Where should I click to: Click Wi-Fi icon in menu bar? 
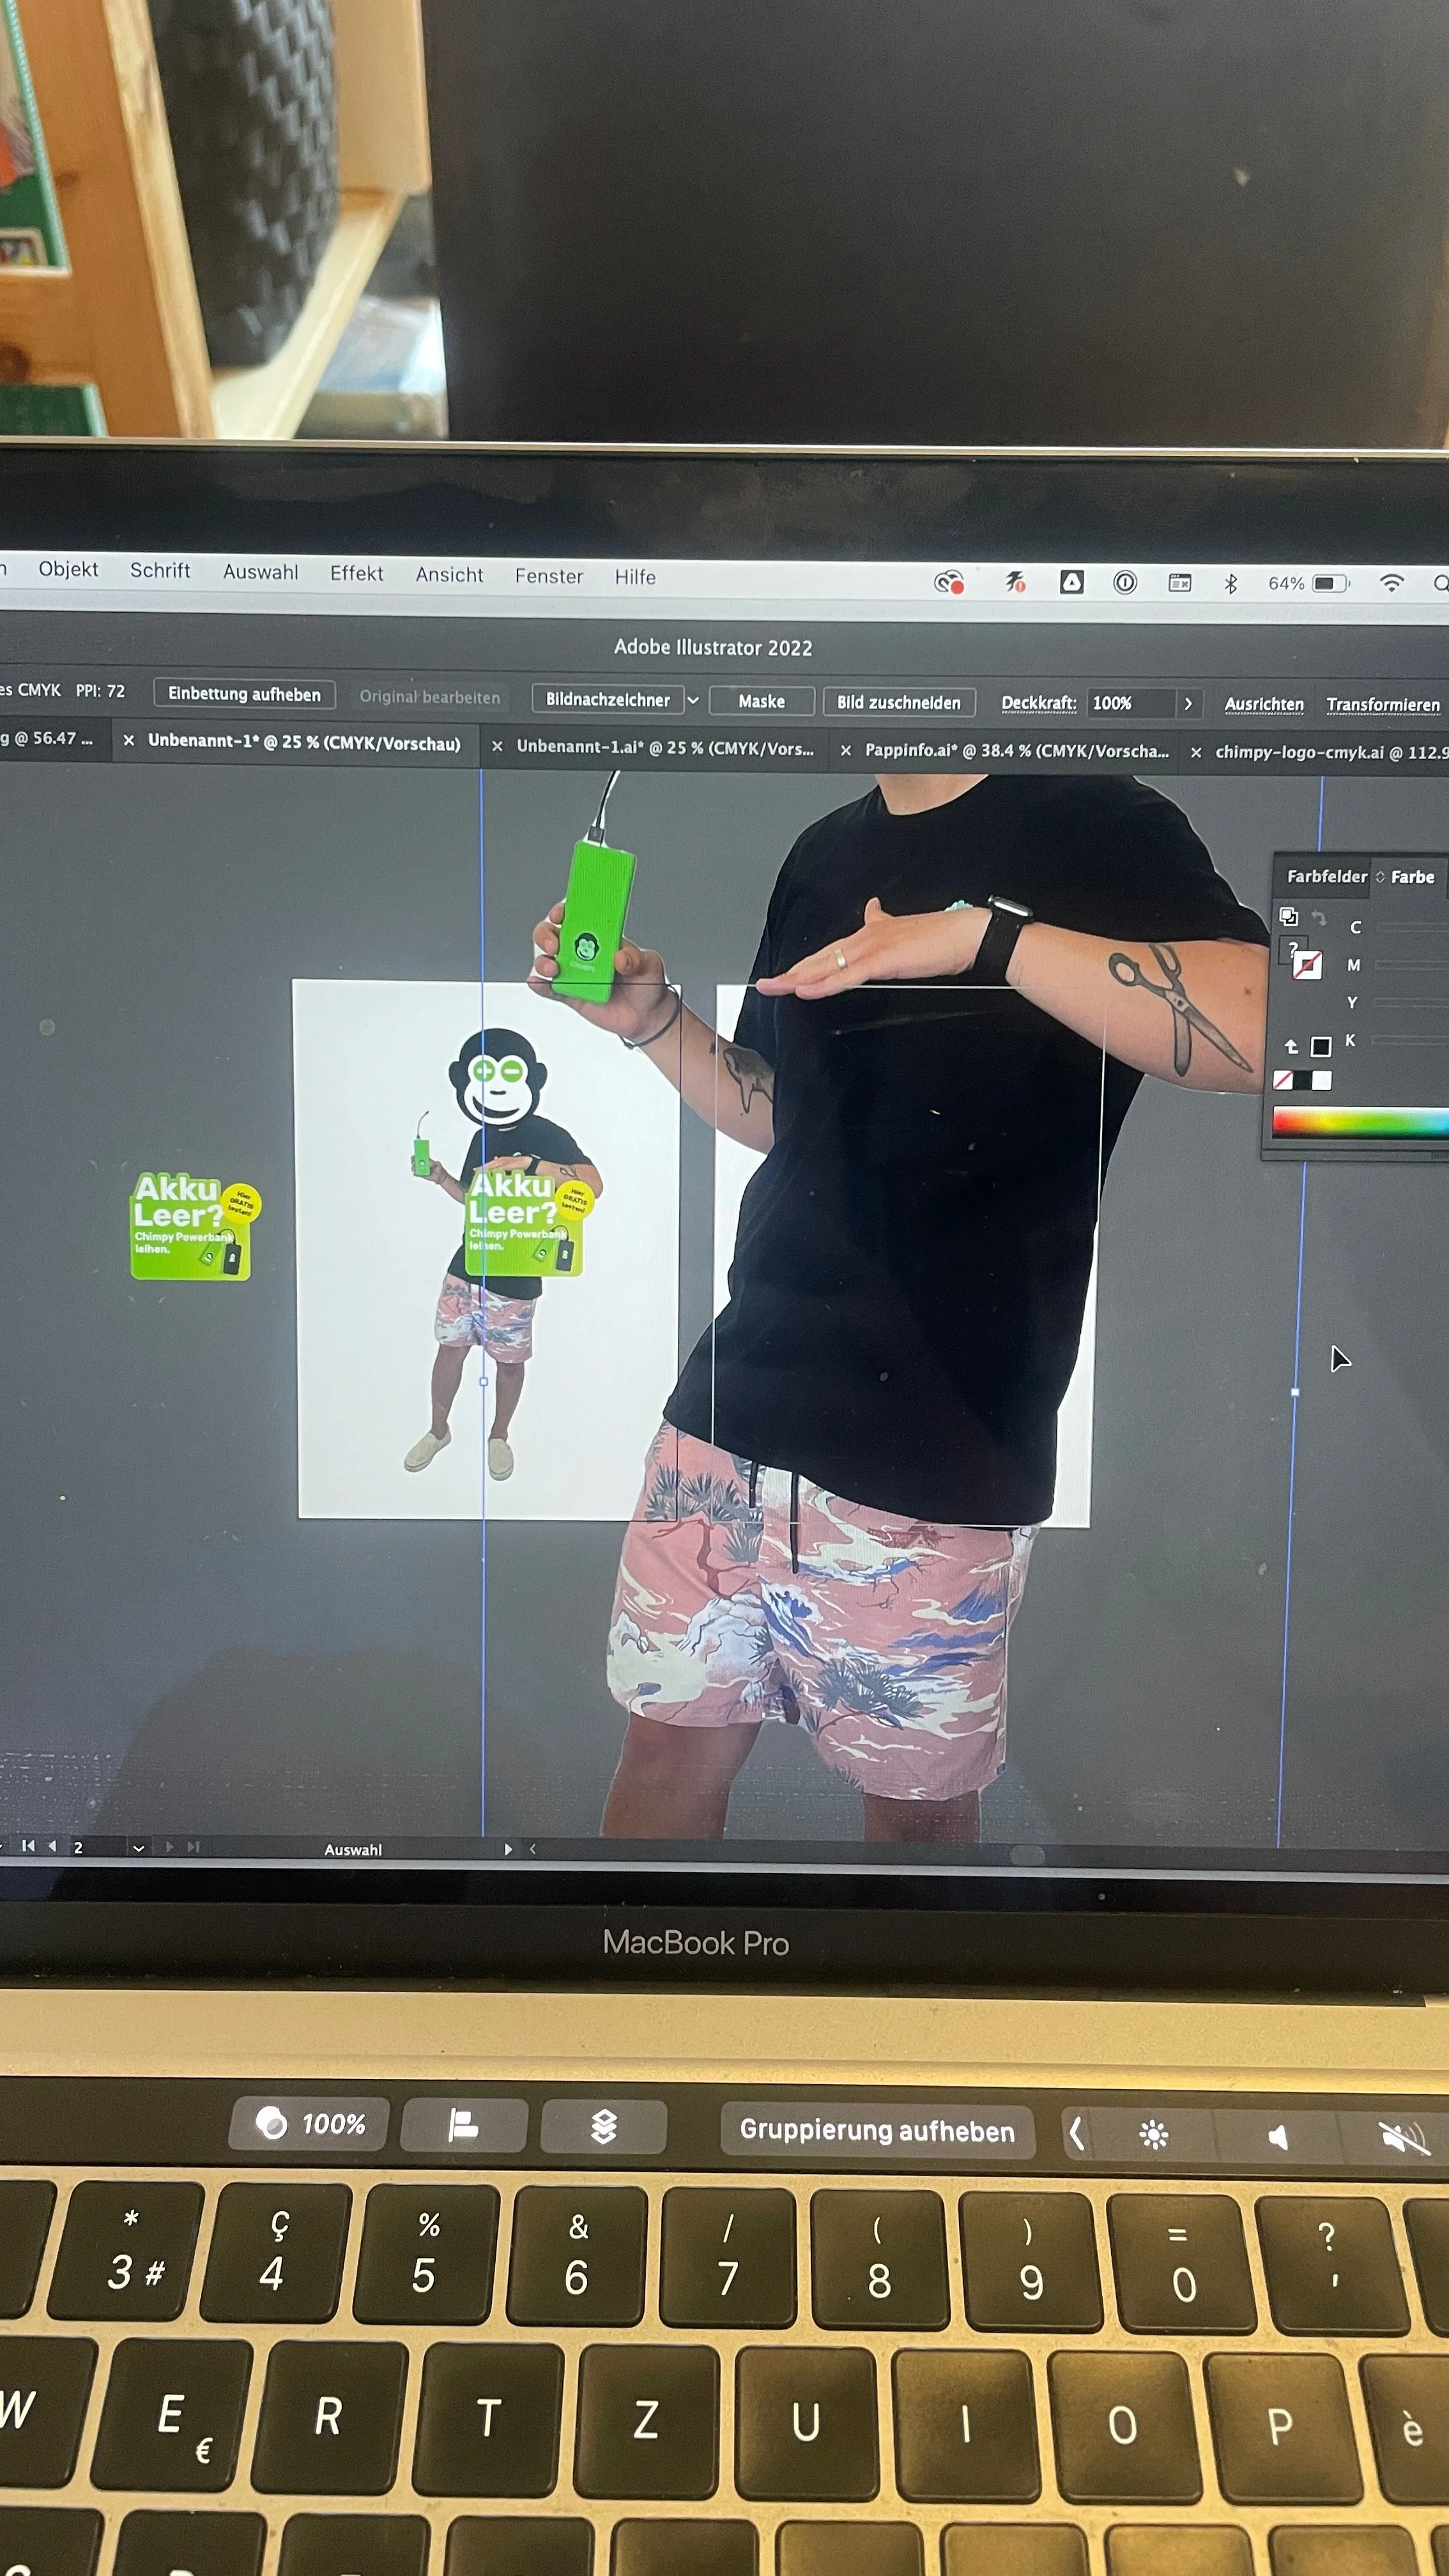(x=1391, y=584)
